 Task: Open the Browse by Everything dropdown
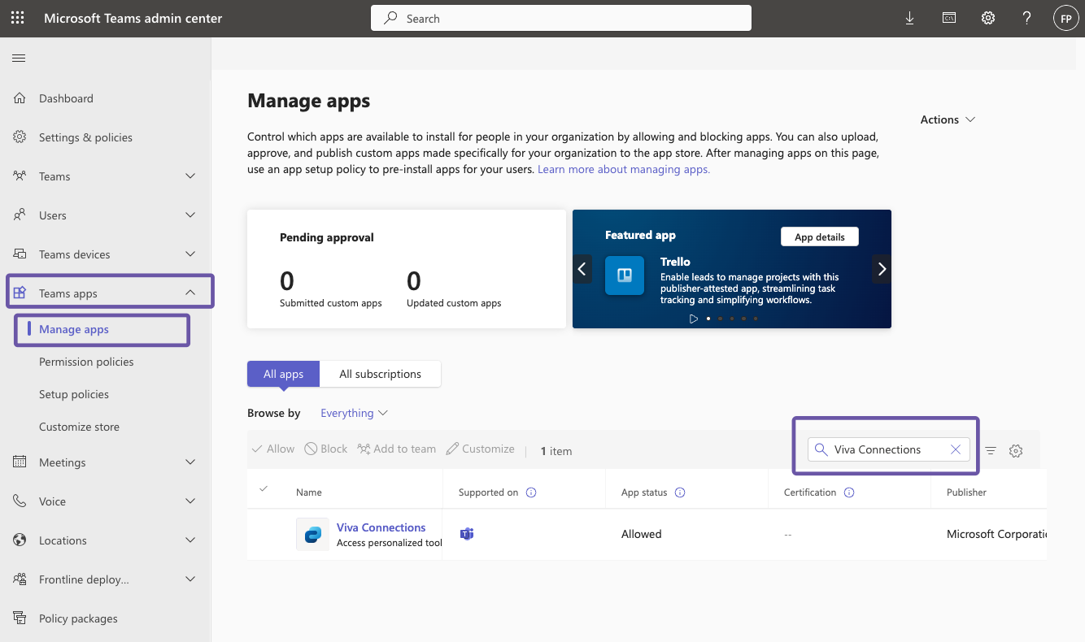pyautogui.click(x=354, y=413)
